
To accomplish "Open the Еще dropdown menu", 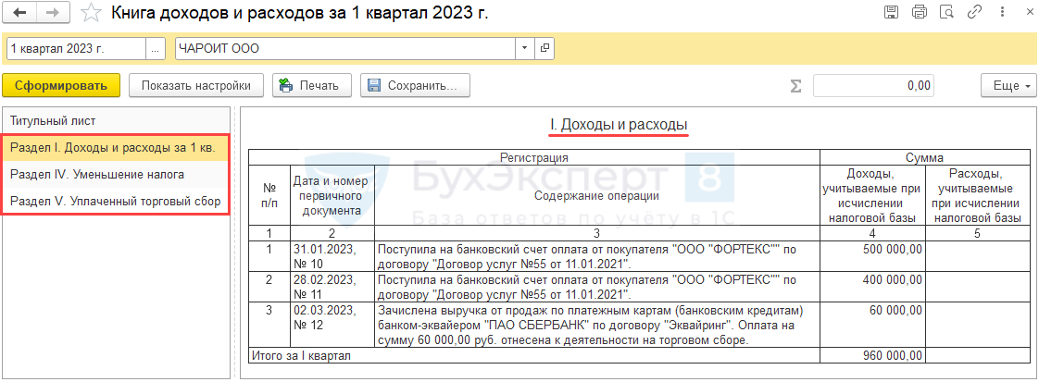I will [x=1008, y=85].
